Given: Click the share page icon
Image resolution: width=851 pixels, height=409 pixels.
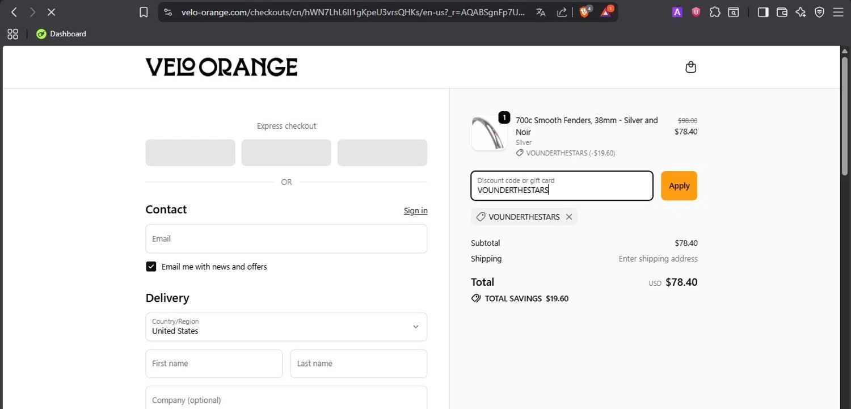Looking at the screenshot, I should click(x=562, y=12).
